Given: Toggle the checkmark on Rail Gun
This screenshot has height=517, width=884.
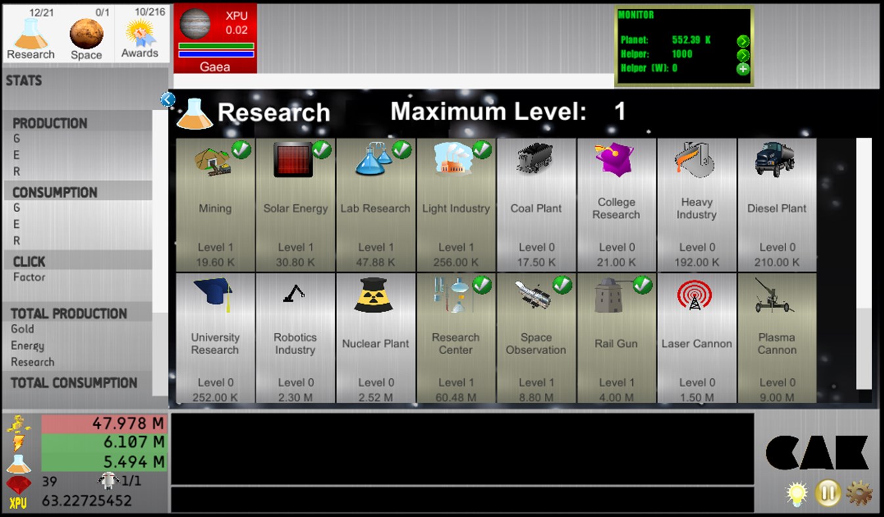Looking at the screenshot, I should pyautogui.click(x=642, y=284).
